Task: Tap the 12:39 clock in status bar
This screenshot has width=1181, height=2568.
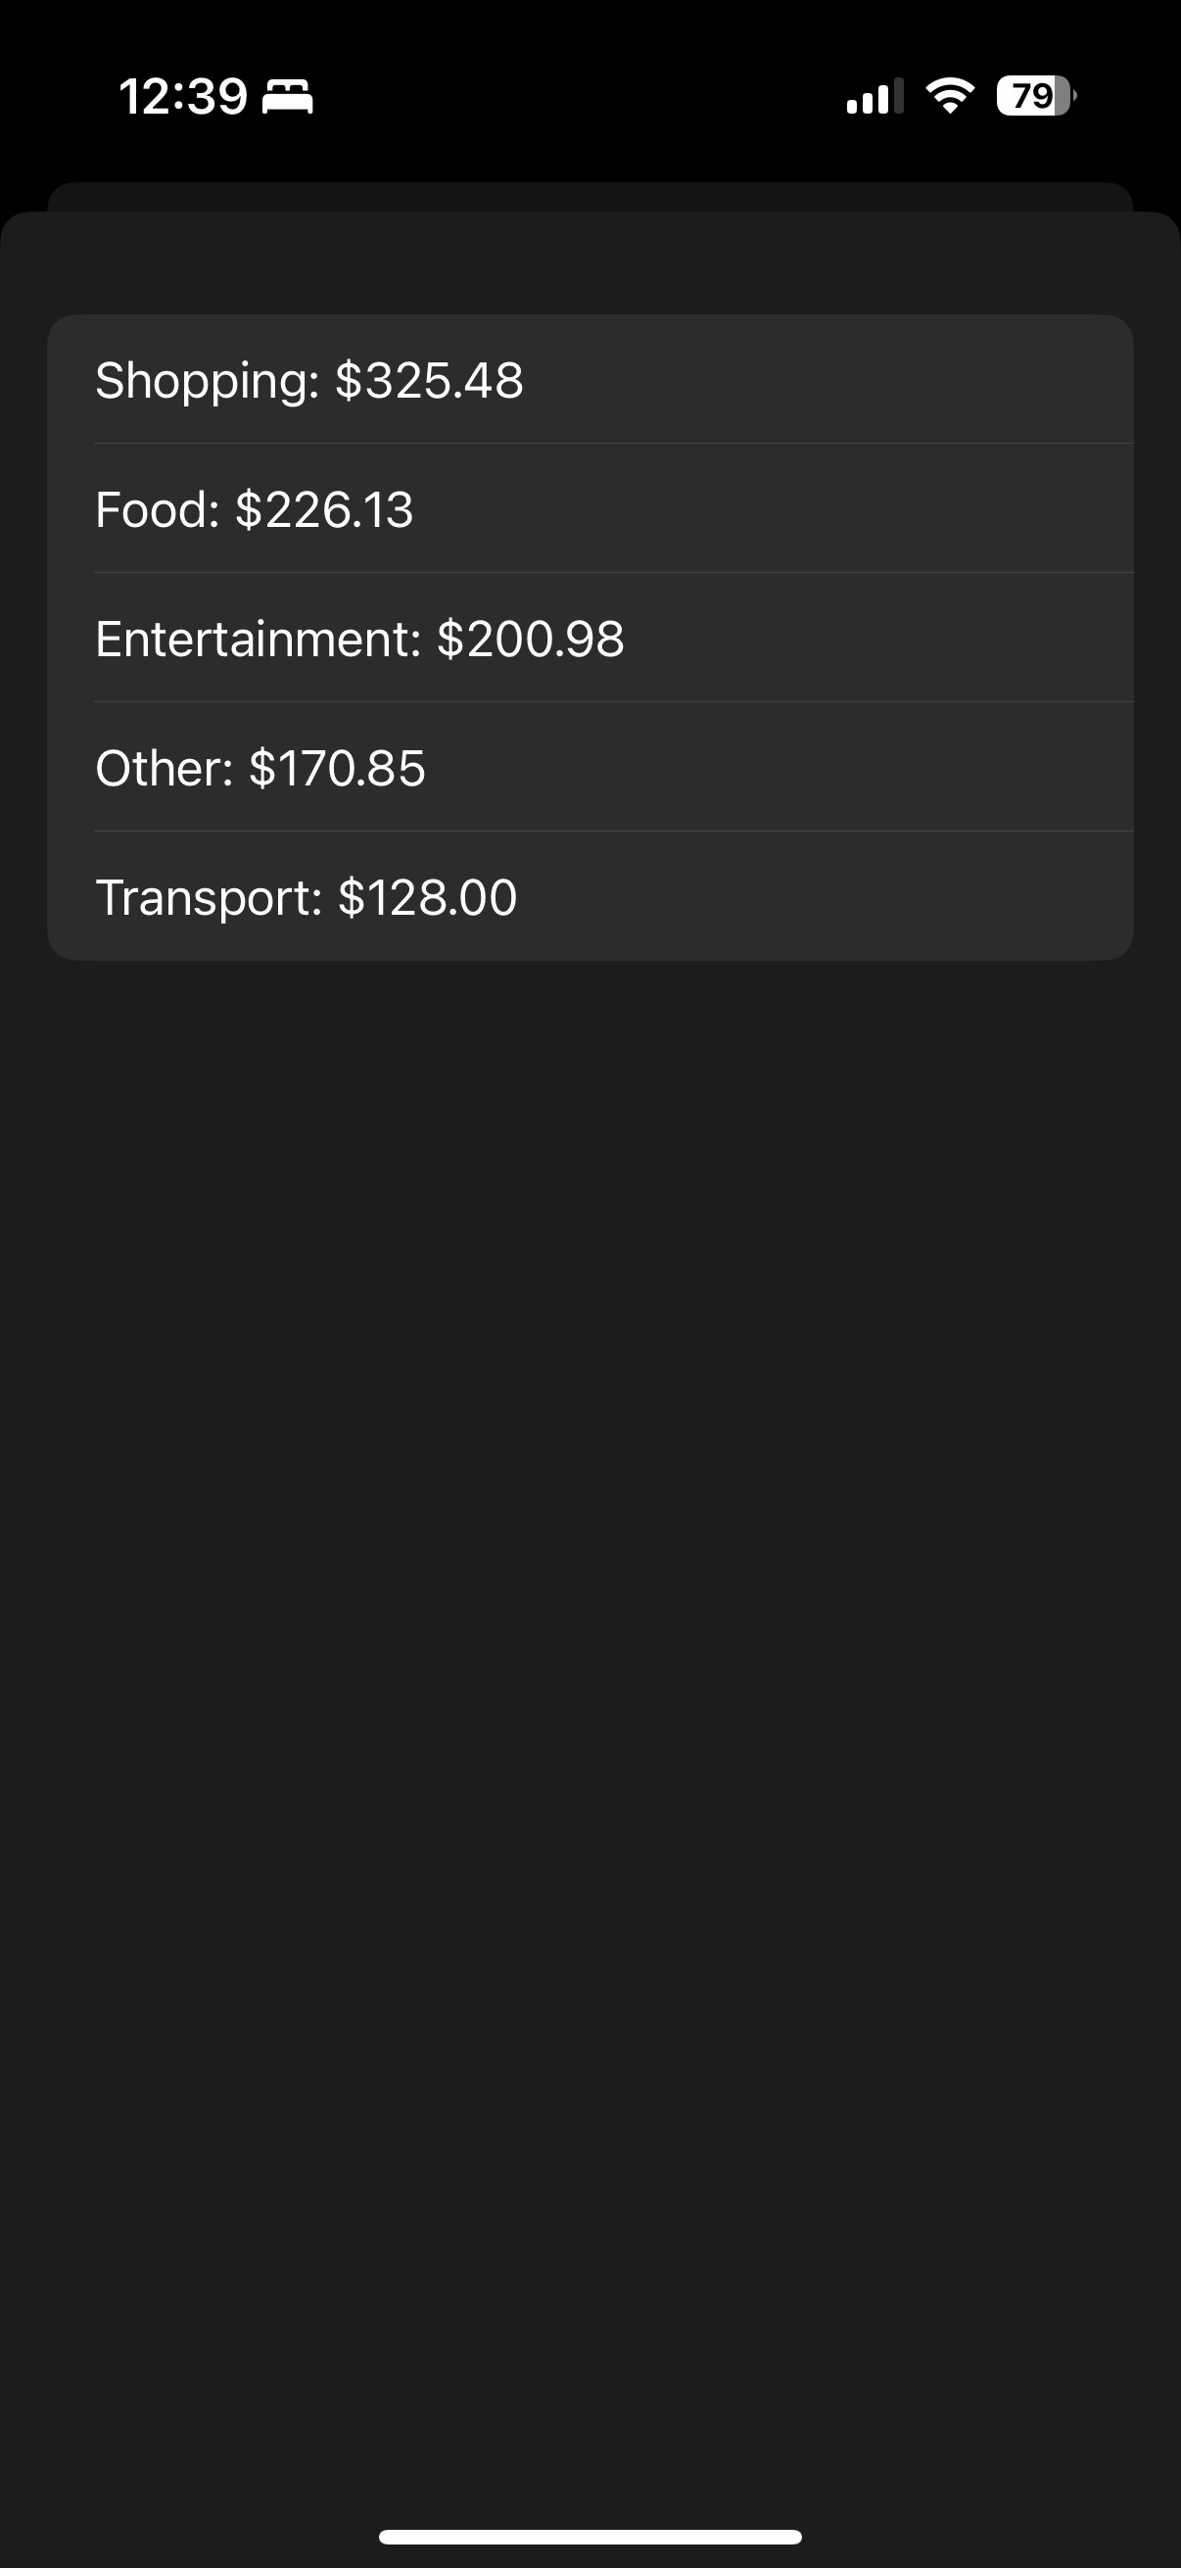Action: 182,98
